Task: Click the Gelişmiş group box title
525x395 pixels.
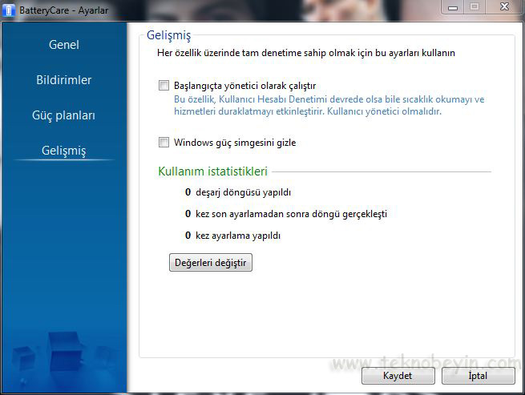Action: 169,35
